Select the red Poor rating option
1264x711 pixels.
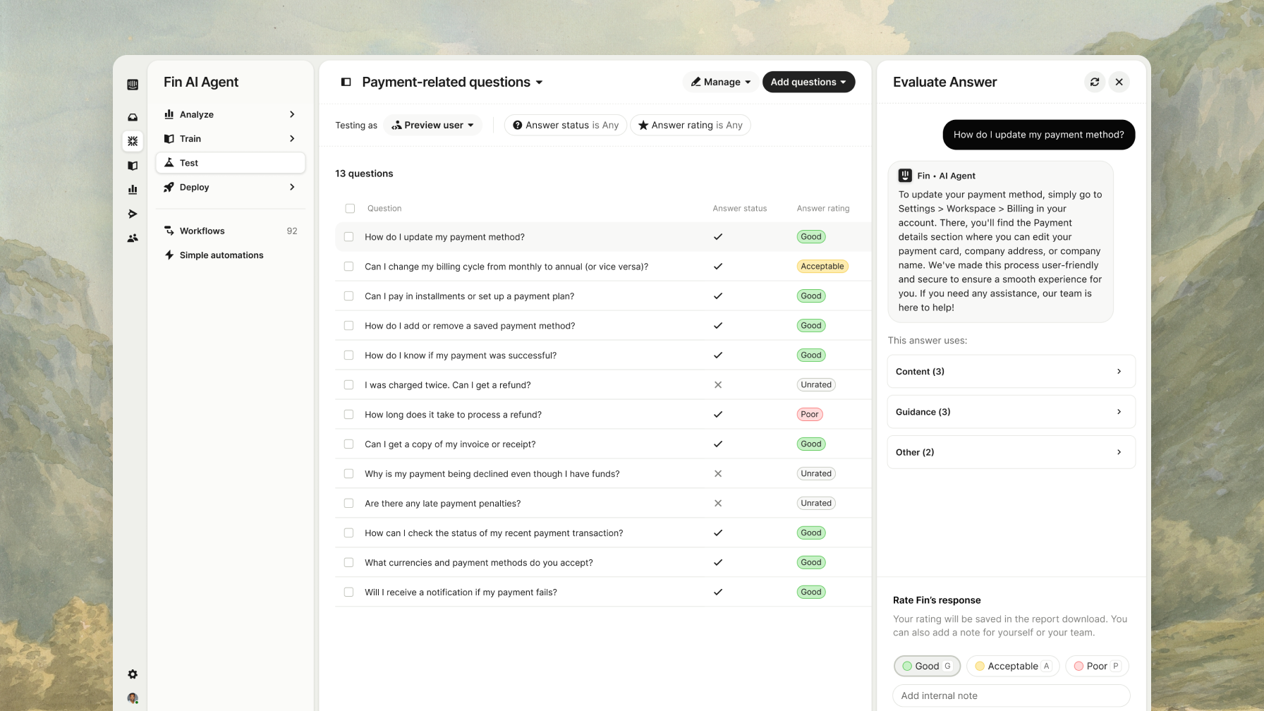[x=1096, y=666]
